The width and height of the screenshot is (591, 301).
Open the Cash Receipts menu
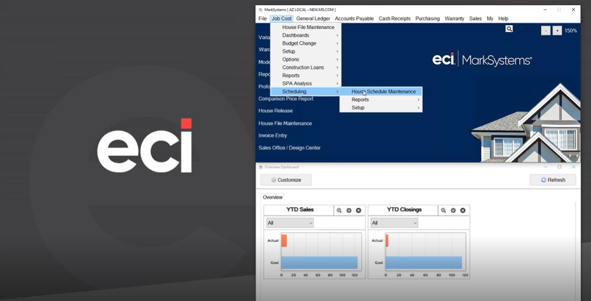[x=395, y=19]
